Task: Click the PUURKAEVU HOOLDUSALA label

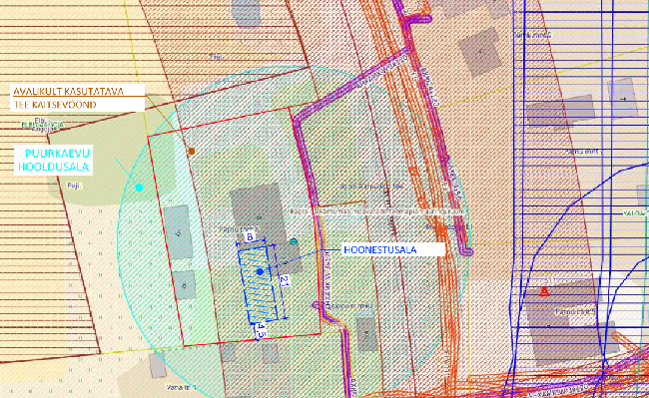Action: [x=54, y=160]
